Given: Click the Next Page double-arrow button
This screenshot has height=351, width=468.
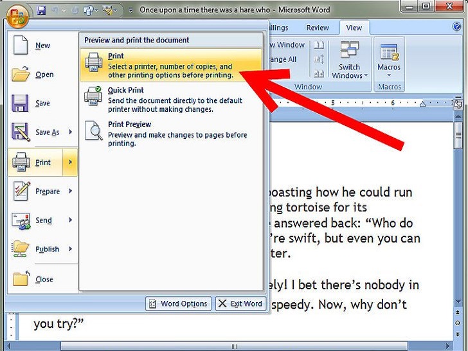Looking at the screenshot, I should pyautogui.click(x=458, y=334).
